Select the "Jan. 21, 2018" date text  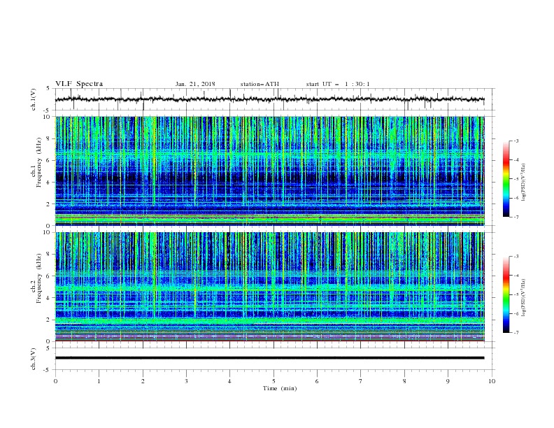(195, 84)
